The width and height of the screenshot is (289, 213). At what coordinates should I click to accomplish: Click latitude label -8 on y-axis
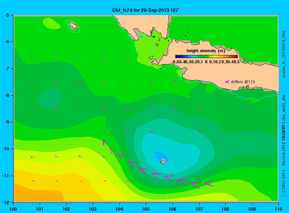click(7, 95)
